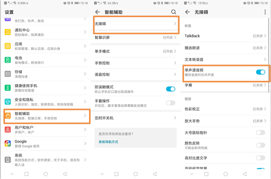Tap the Home circle in the 无障碍 screen
271x179 pixels.
tap(226, 174)
